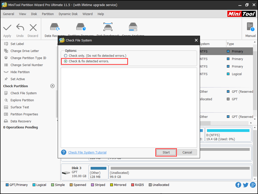Select the D:(NTFS) partition block
This screenshot has width=258, height=194.
coord(228,134)
